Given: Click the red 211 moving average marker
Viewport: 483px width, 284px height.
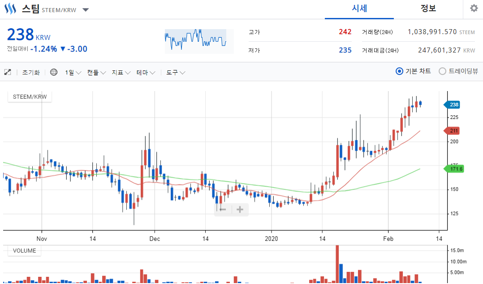Looking at the screenshot, I should (452, 131).
